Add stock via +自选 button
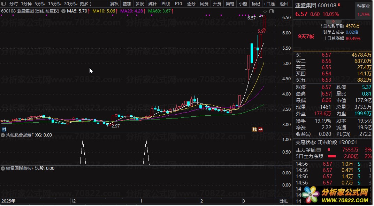374x206 pixels. [x=269, y=3]
